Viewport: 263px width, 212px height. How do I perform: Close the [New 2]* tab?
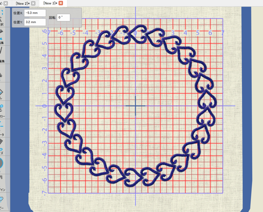coord(33,3)
